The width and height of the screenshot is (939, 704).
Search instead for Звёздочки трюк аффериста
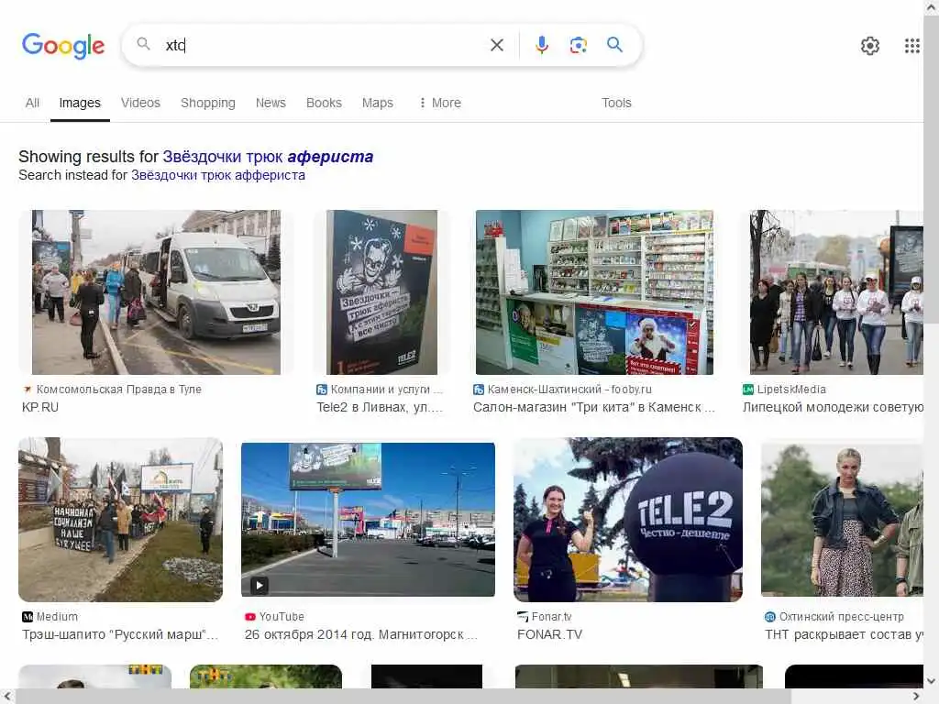[x=218, y=175]
